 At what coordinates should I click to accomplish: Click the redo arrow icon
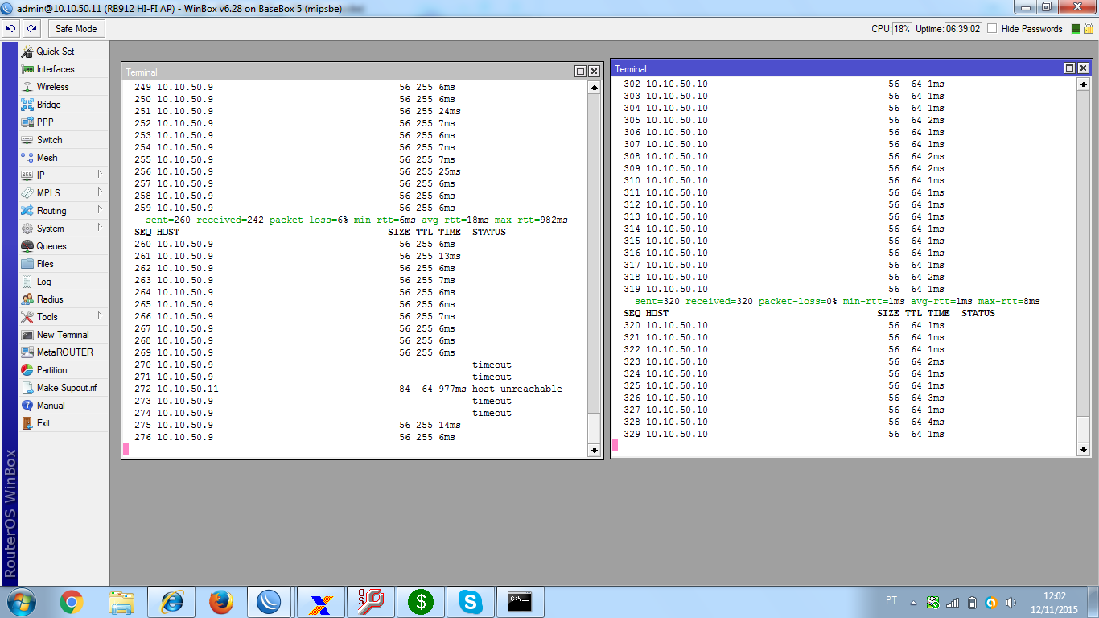31,28
